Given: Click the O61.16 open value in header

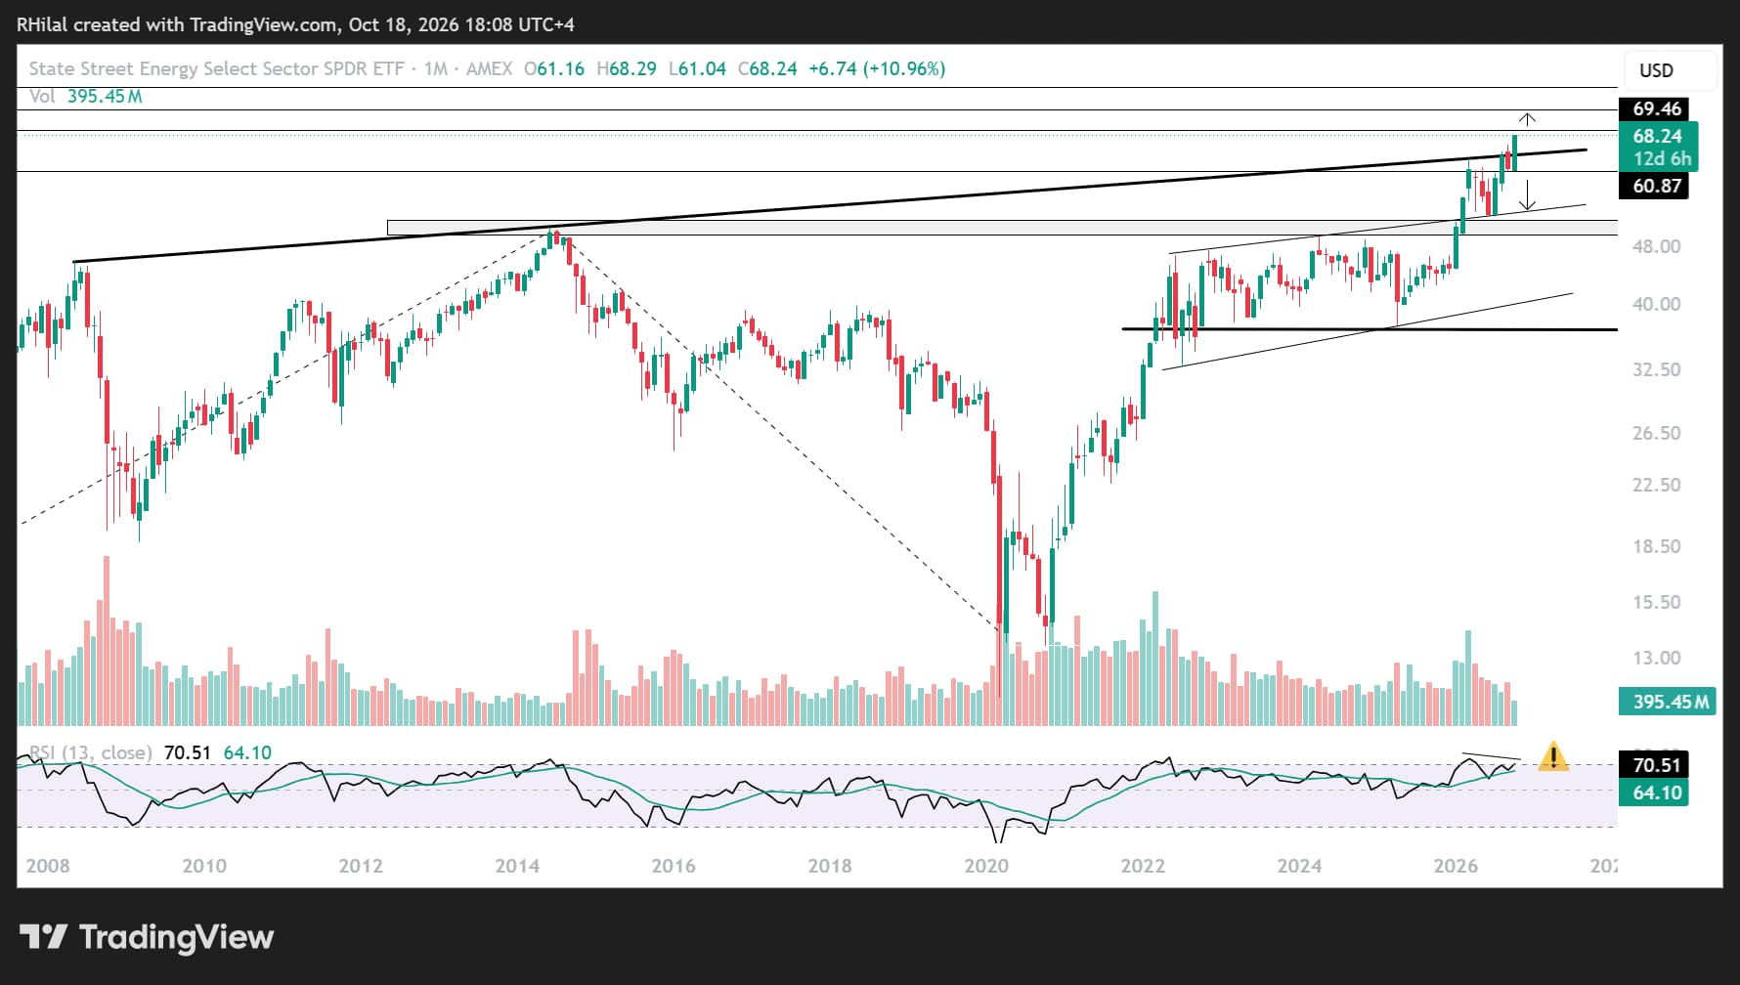Looking at the screenshot, I should pyautogui.click(x=554, y=68).
